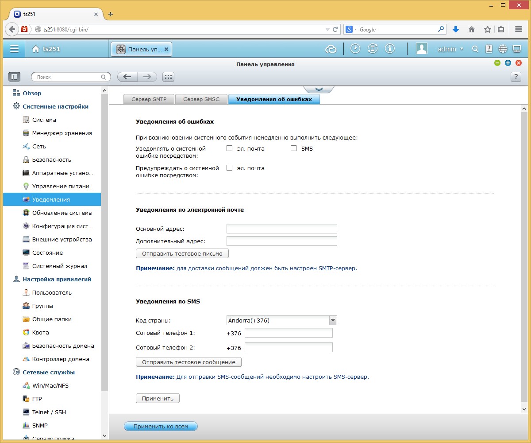Click Отправить тестовое письмо button
The height and width of the screenshot is (443, 531).
tap(182, 254)
